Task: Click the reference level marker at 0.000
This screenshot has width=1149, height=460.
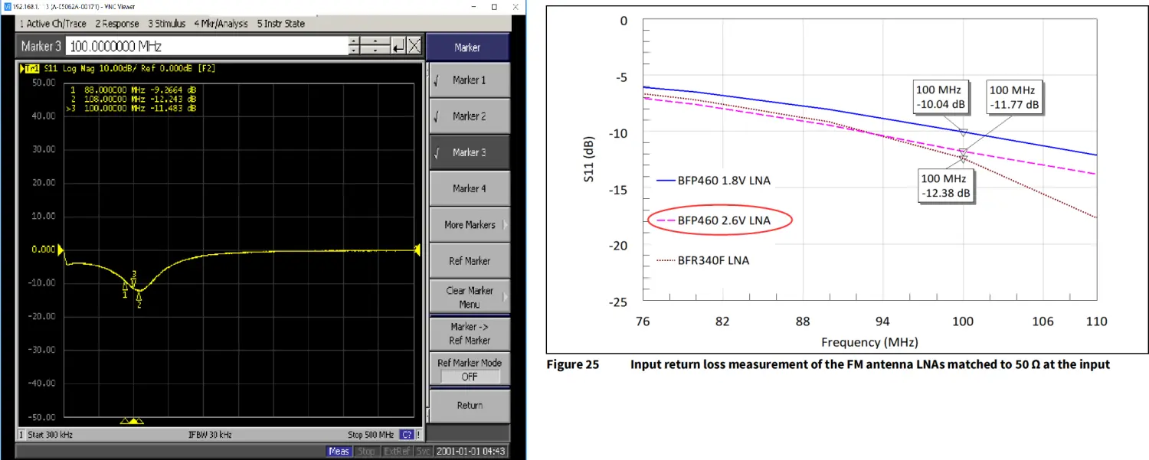Action: click(61, 250)
